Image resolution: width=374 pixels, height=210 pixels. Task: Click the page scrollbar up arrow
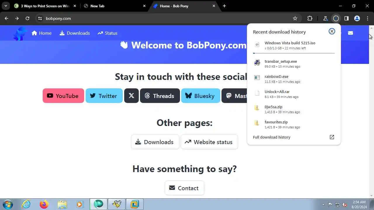point(371,28)
